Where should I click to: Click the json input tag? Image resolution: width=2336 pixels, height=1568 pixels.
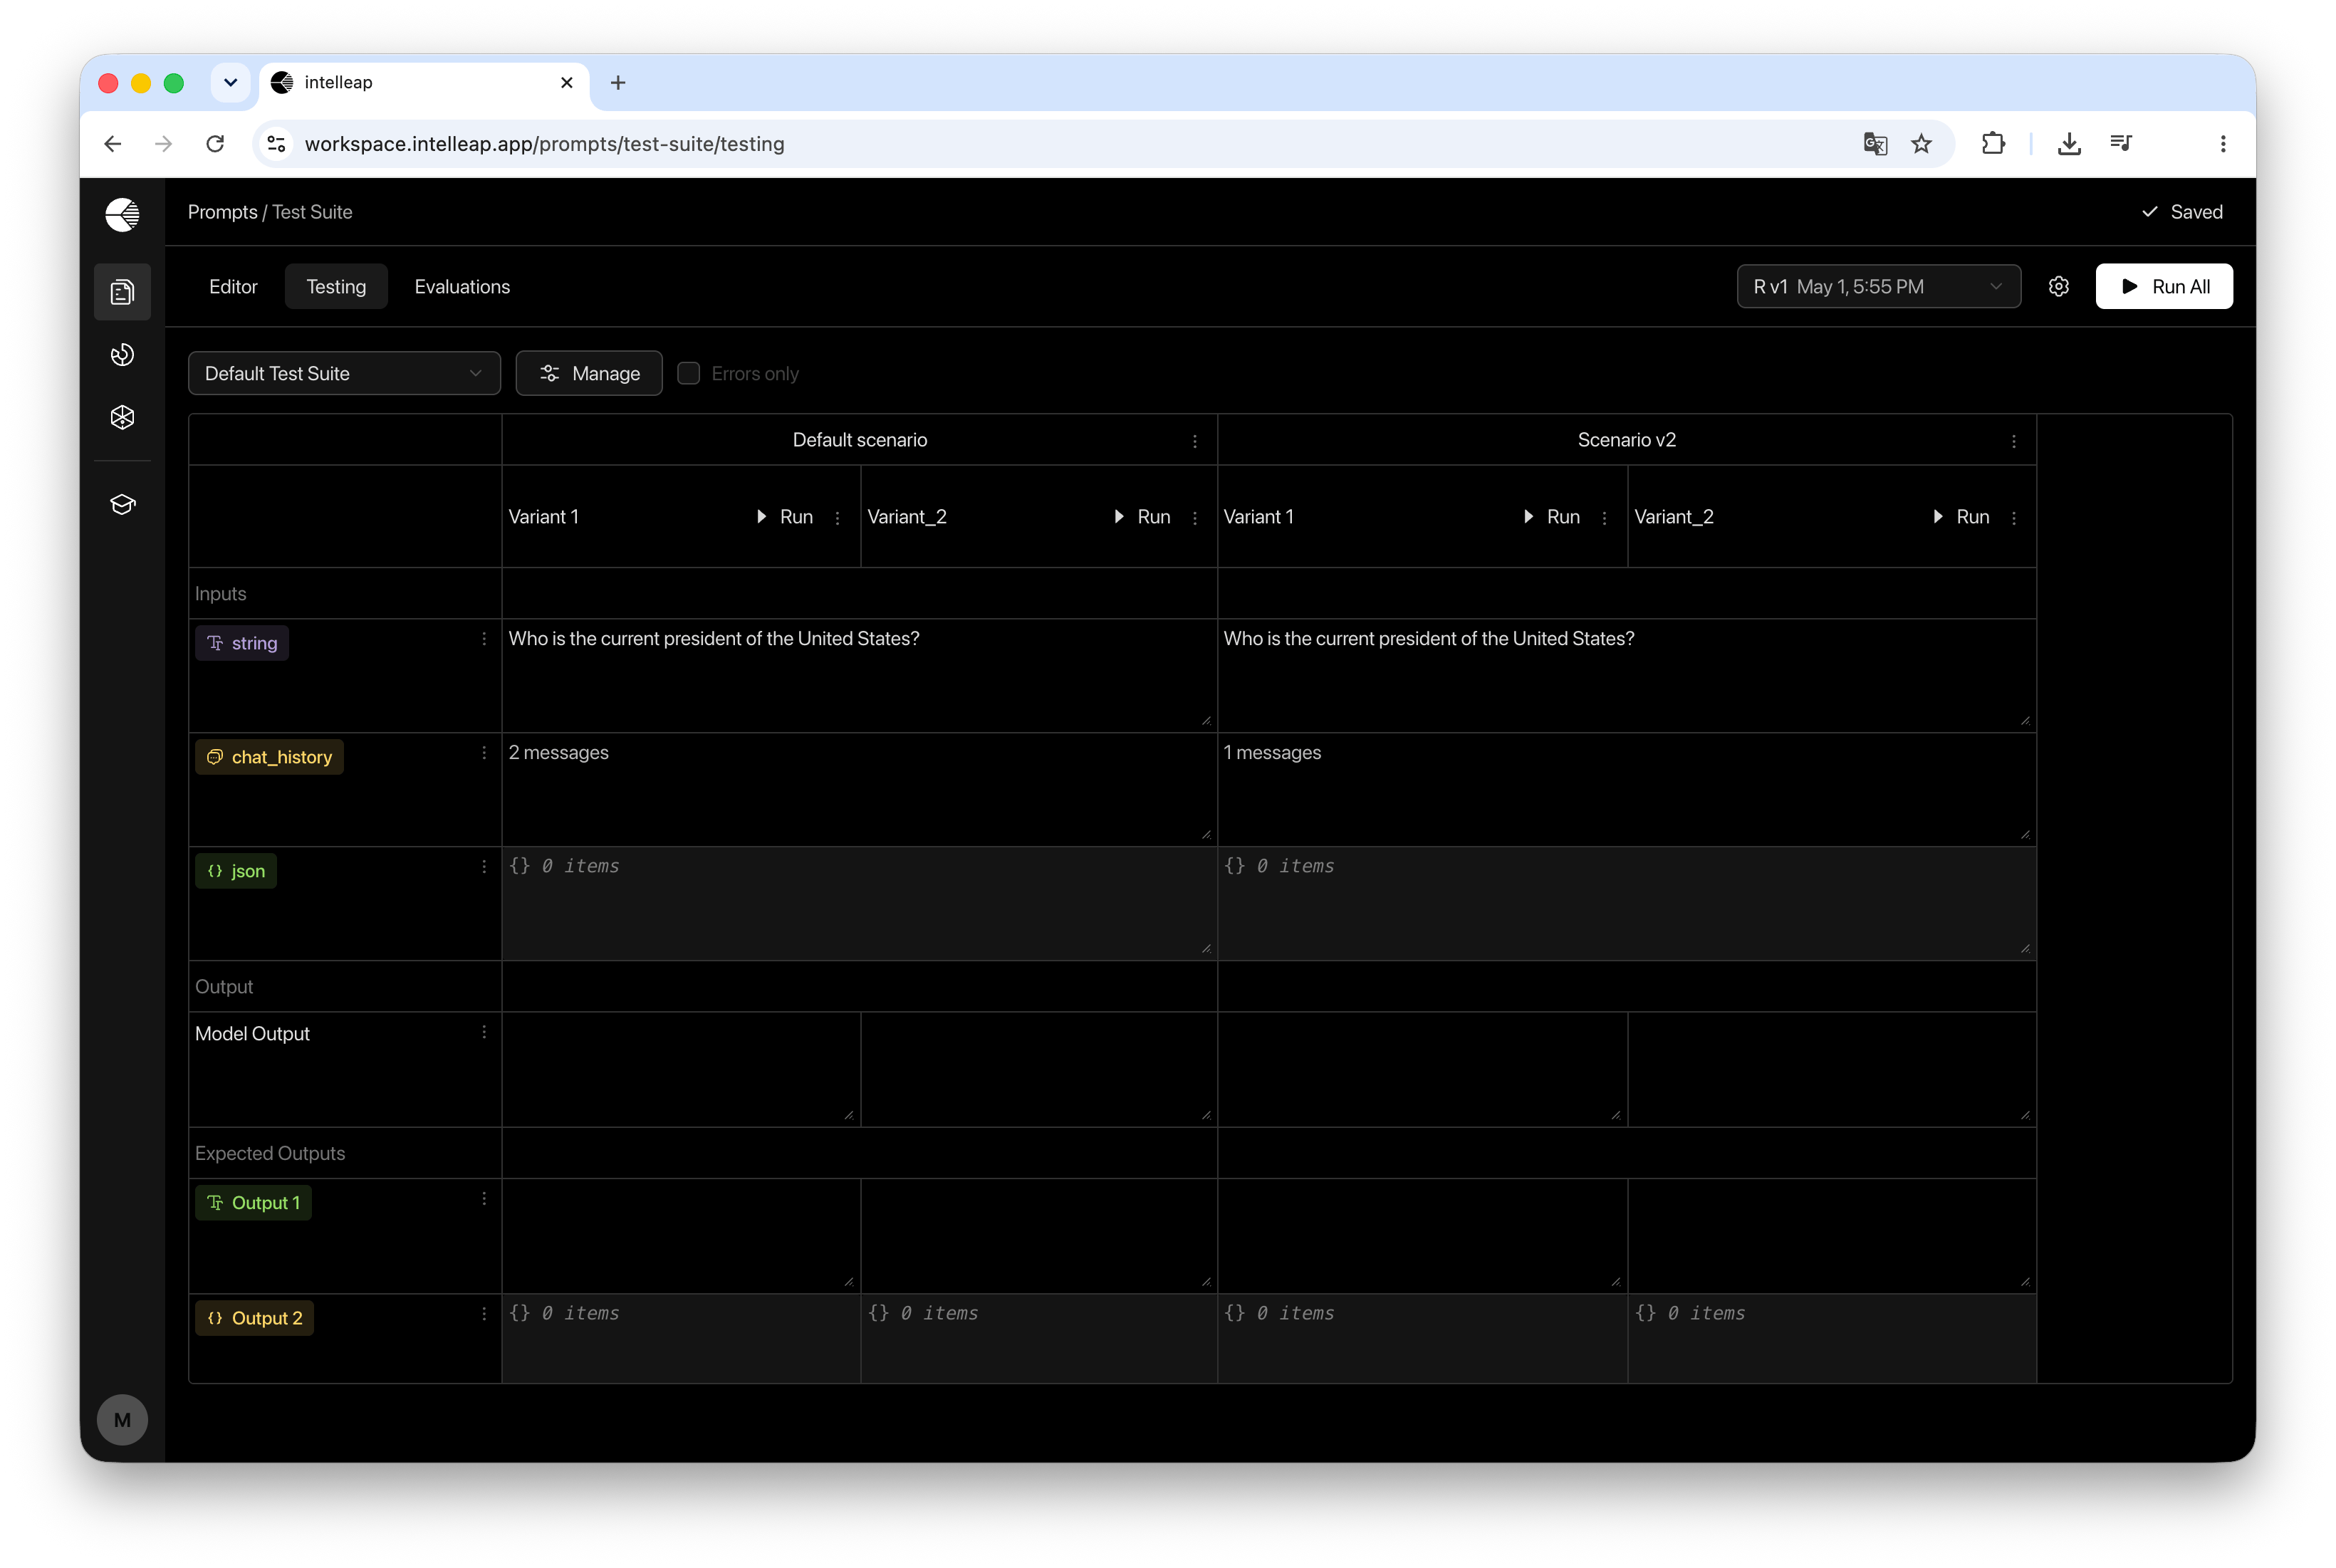[x=236, y=871]
